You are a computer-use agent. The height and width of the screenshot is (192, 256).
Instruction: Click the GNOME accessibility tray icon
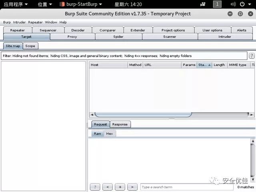click(x=203, y=4)
